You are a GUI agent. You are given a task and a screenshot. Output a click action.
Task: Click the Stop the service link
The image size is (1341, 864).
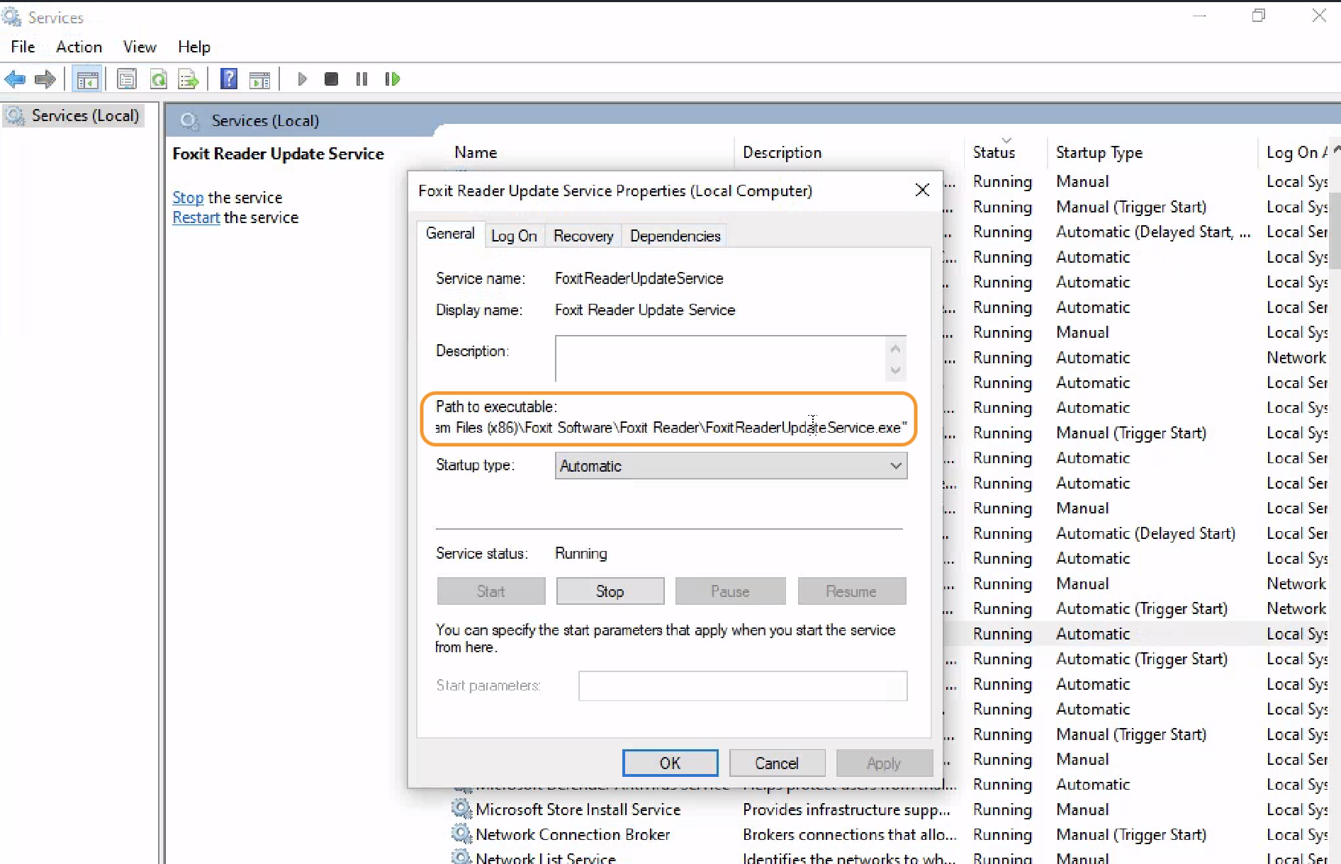188,198
